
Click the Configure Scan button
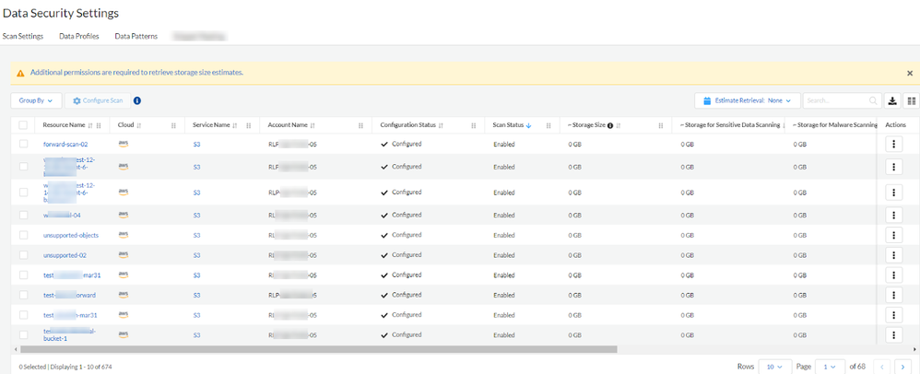pyautogui.click(x=98, y=100)
